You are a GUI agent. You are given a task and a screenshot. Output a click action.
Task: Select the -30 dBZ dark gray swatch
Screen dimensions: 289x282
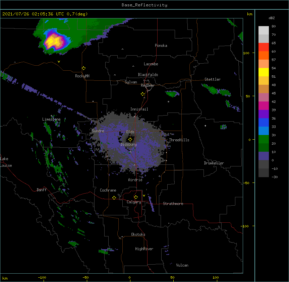[264, 173]
